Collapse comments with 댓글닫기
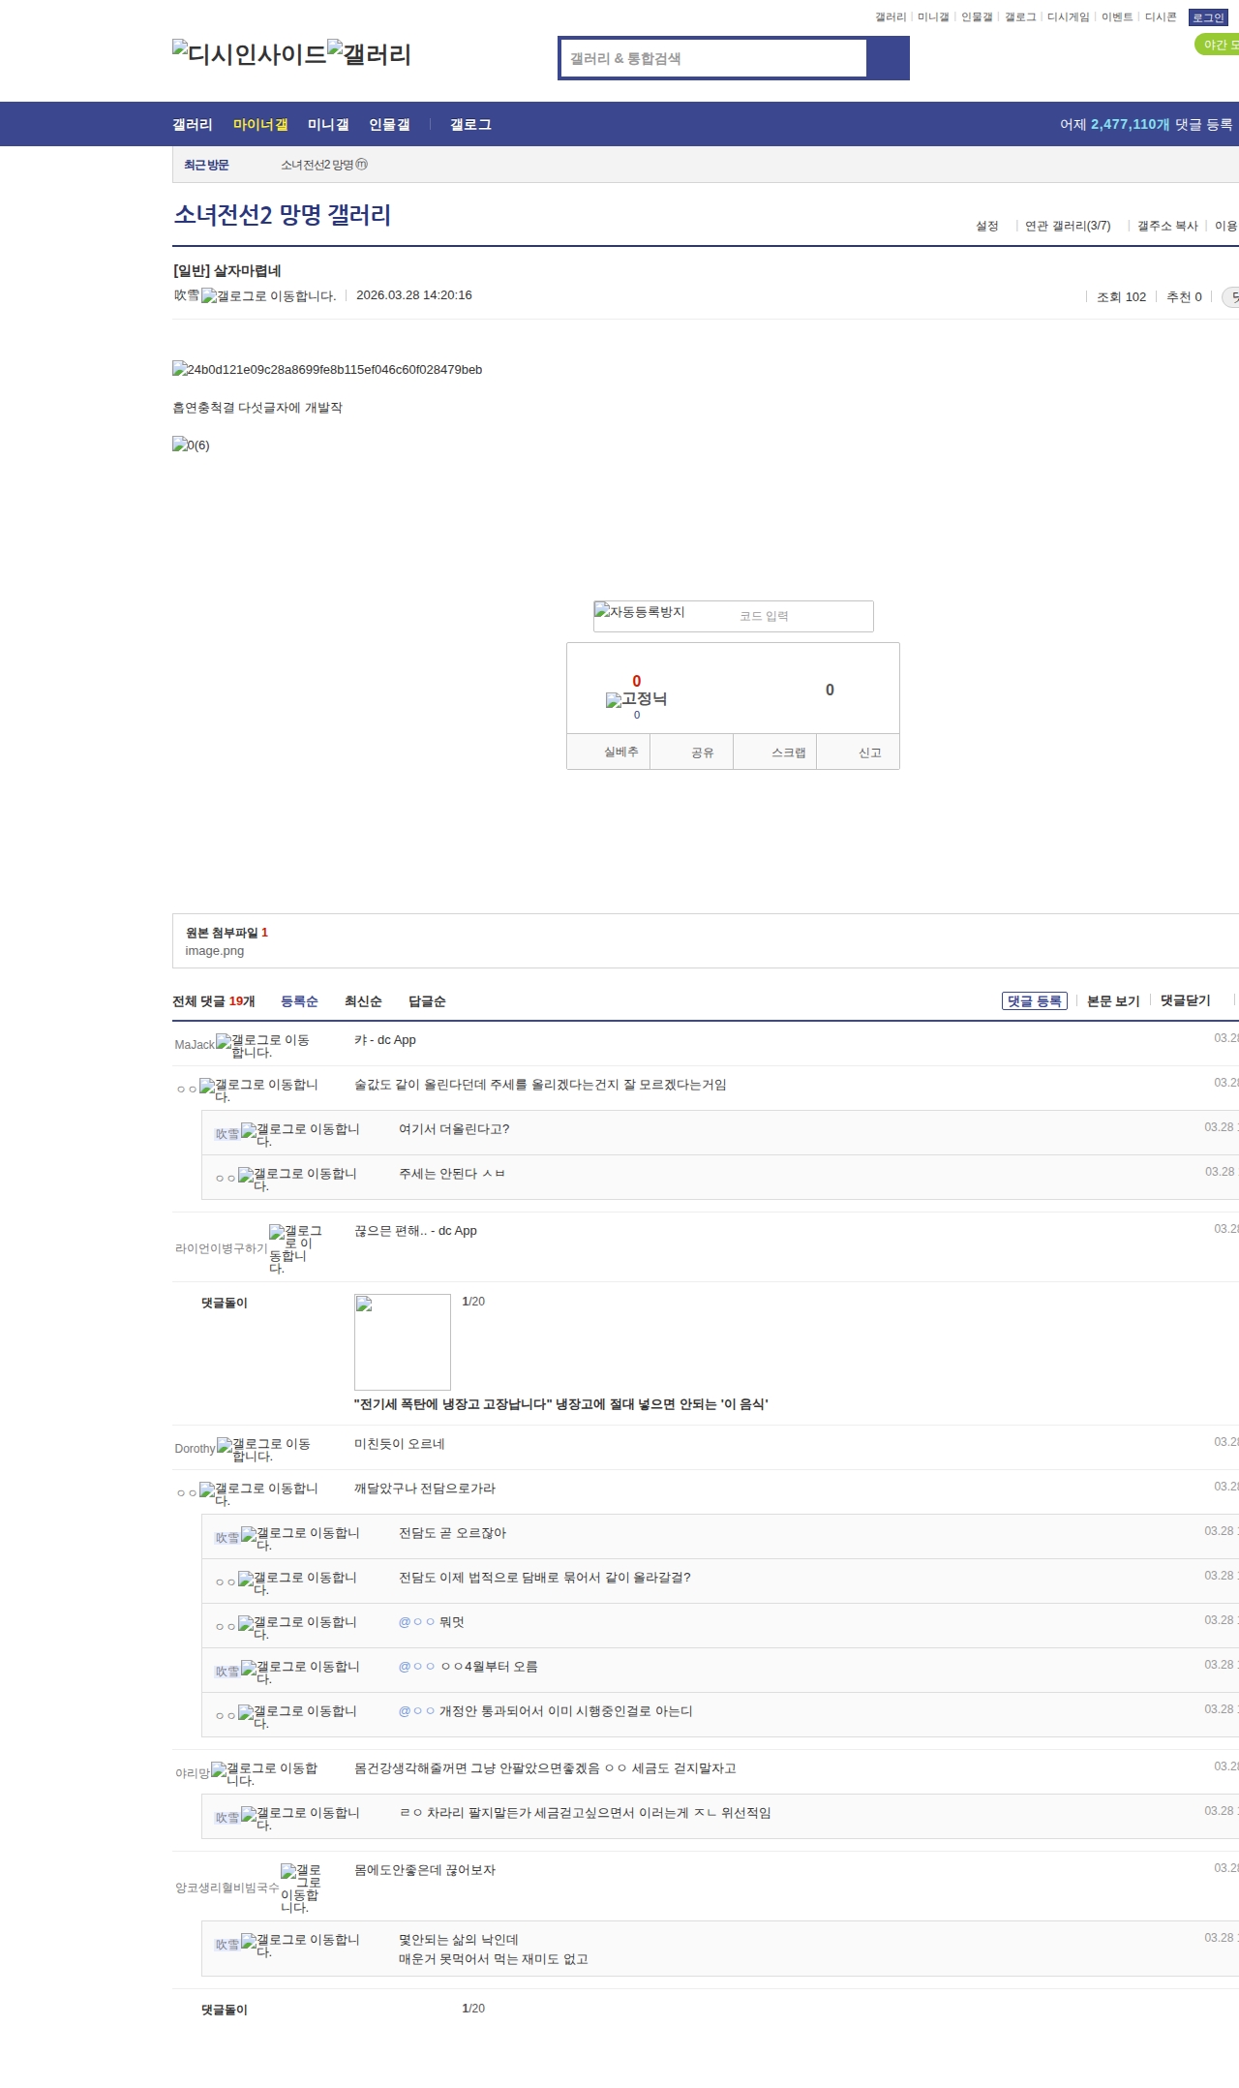Screen dimensions: 1239x2088 tap(1185, 1000)
